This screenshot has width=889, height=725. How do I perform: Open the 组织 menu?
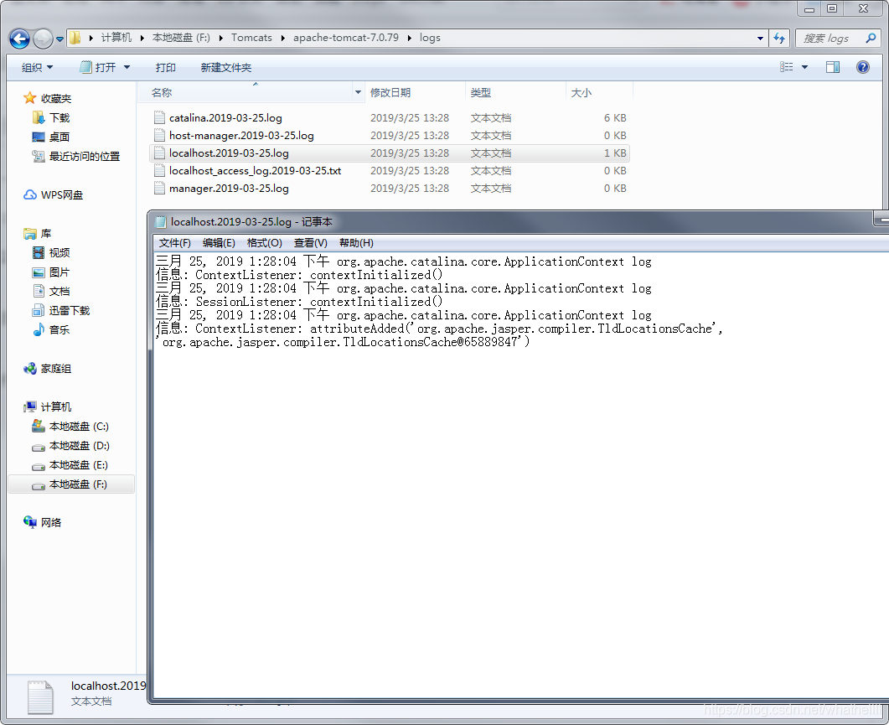(37, 68)
